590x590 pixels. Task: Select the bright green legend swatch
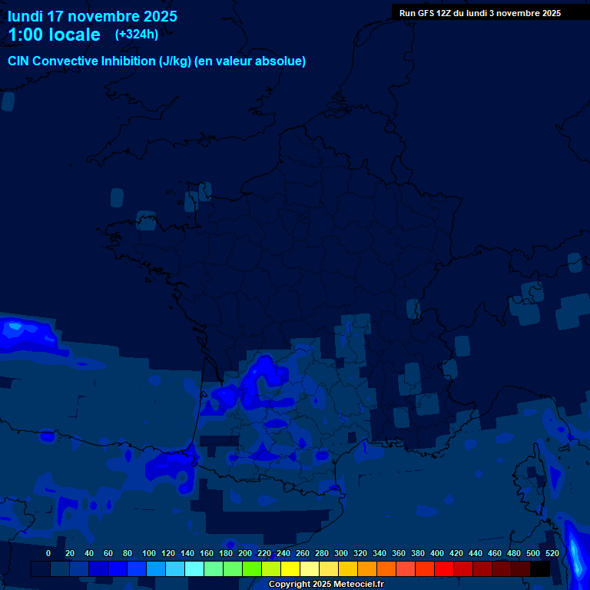point(252,569)
